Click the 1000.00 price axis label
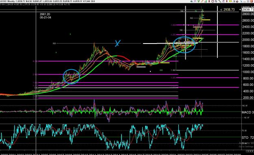The height and width of the screenshot is (155, 254). [248, 72]
